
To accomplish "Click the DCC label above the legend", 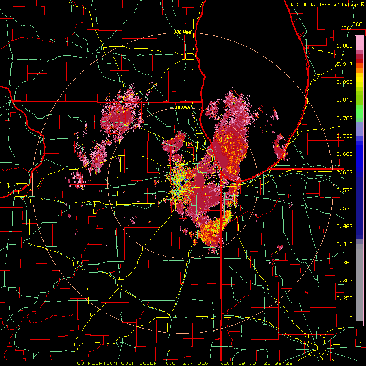I will (357, 24).
